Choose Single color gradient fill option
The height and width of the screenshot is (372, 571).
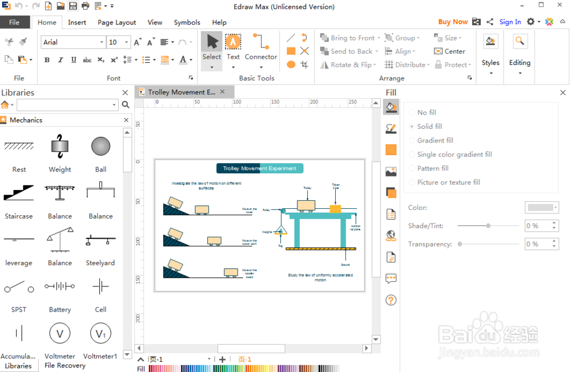pyautogui.click(x=451, y=154)
